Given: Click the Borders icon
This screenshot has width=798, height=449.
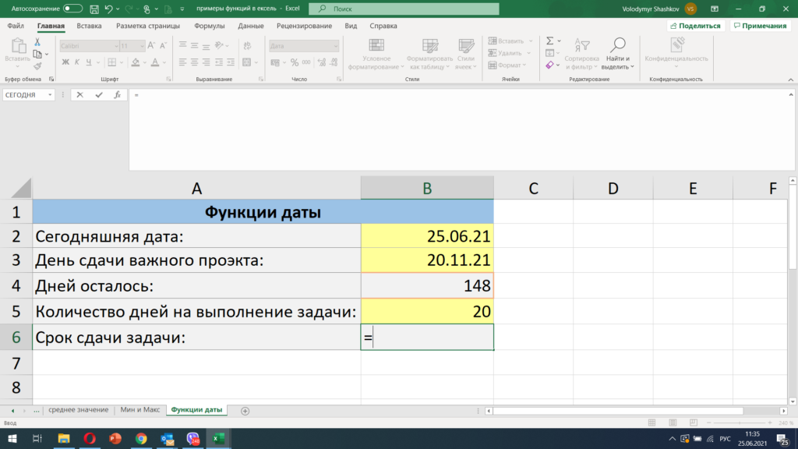Looking at the screenshot, I should point(112,62).
